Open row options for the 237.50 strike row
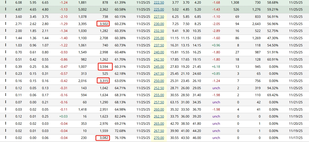This screenshot has height=142, width=309. tap(5, 45)
